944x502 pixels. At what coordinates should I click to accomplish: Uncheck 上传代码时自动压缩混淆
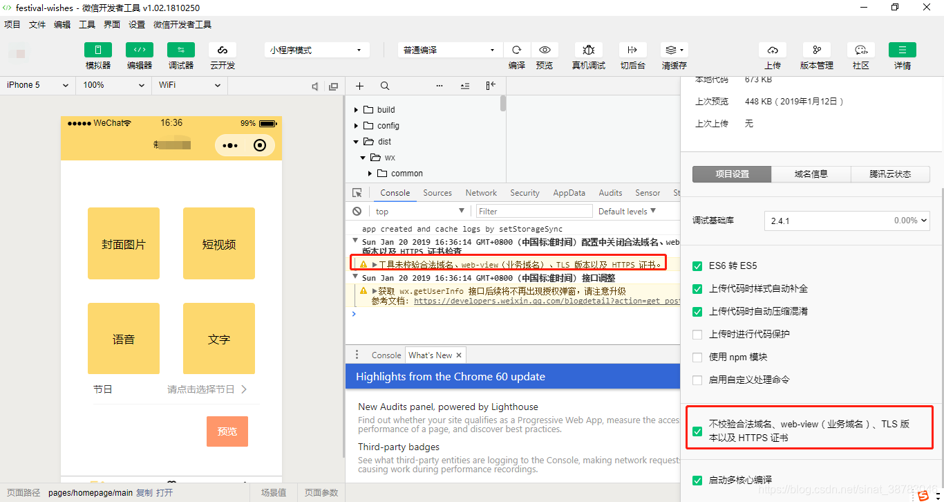tap(697, 311)
